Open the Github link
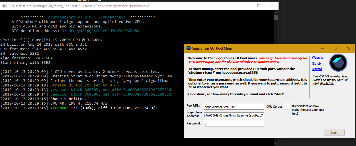This screenshot has width=356, height=146. [316, 64]
